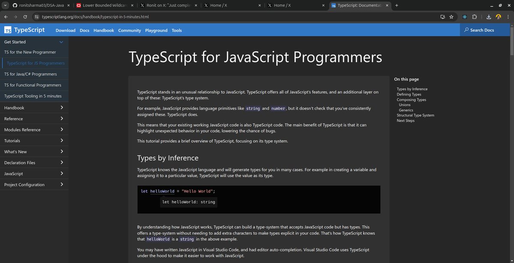
Task: Open the Community page
Action: point(129,30)
